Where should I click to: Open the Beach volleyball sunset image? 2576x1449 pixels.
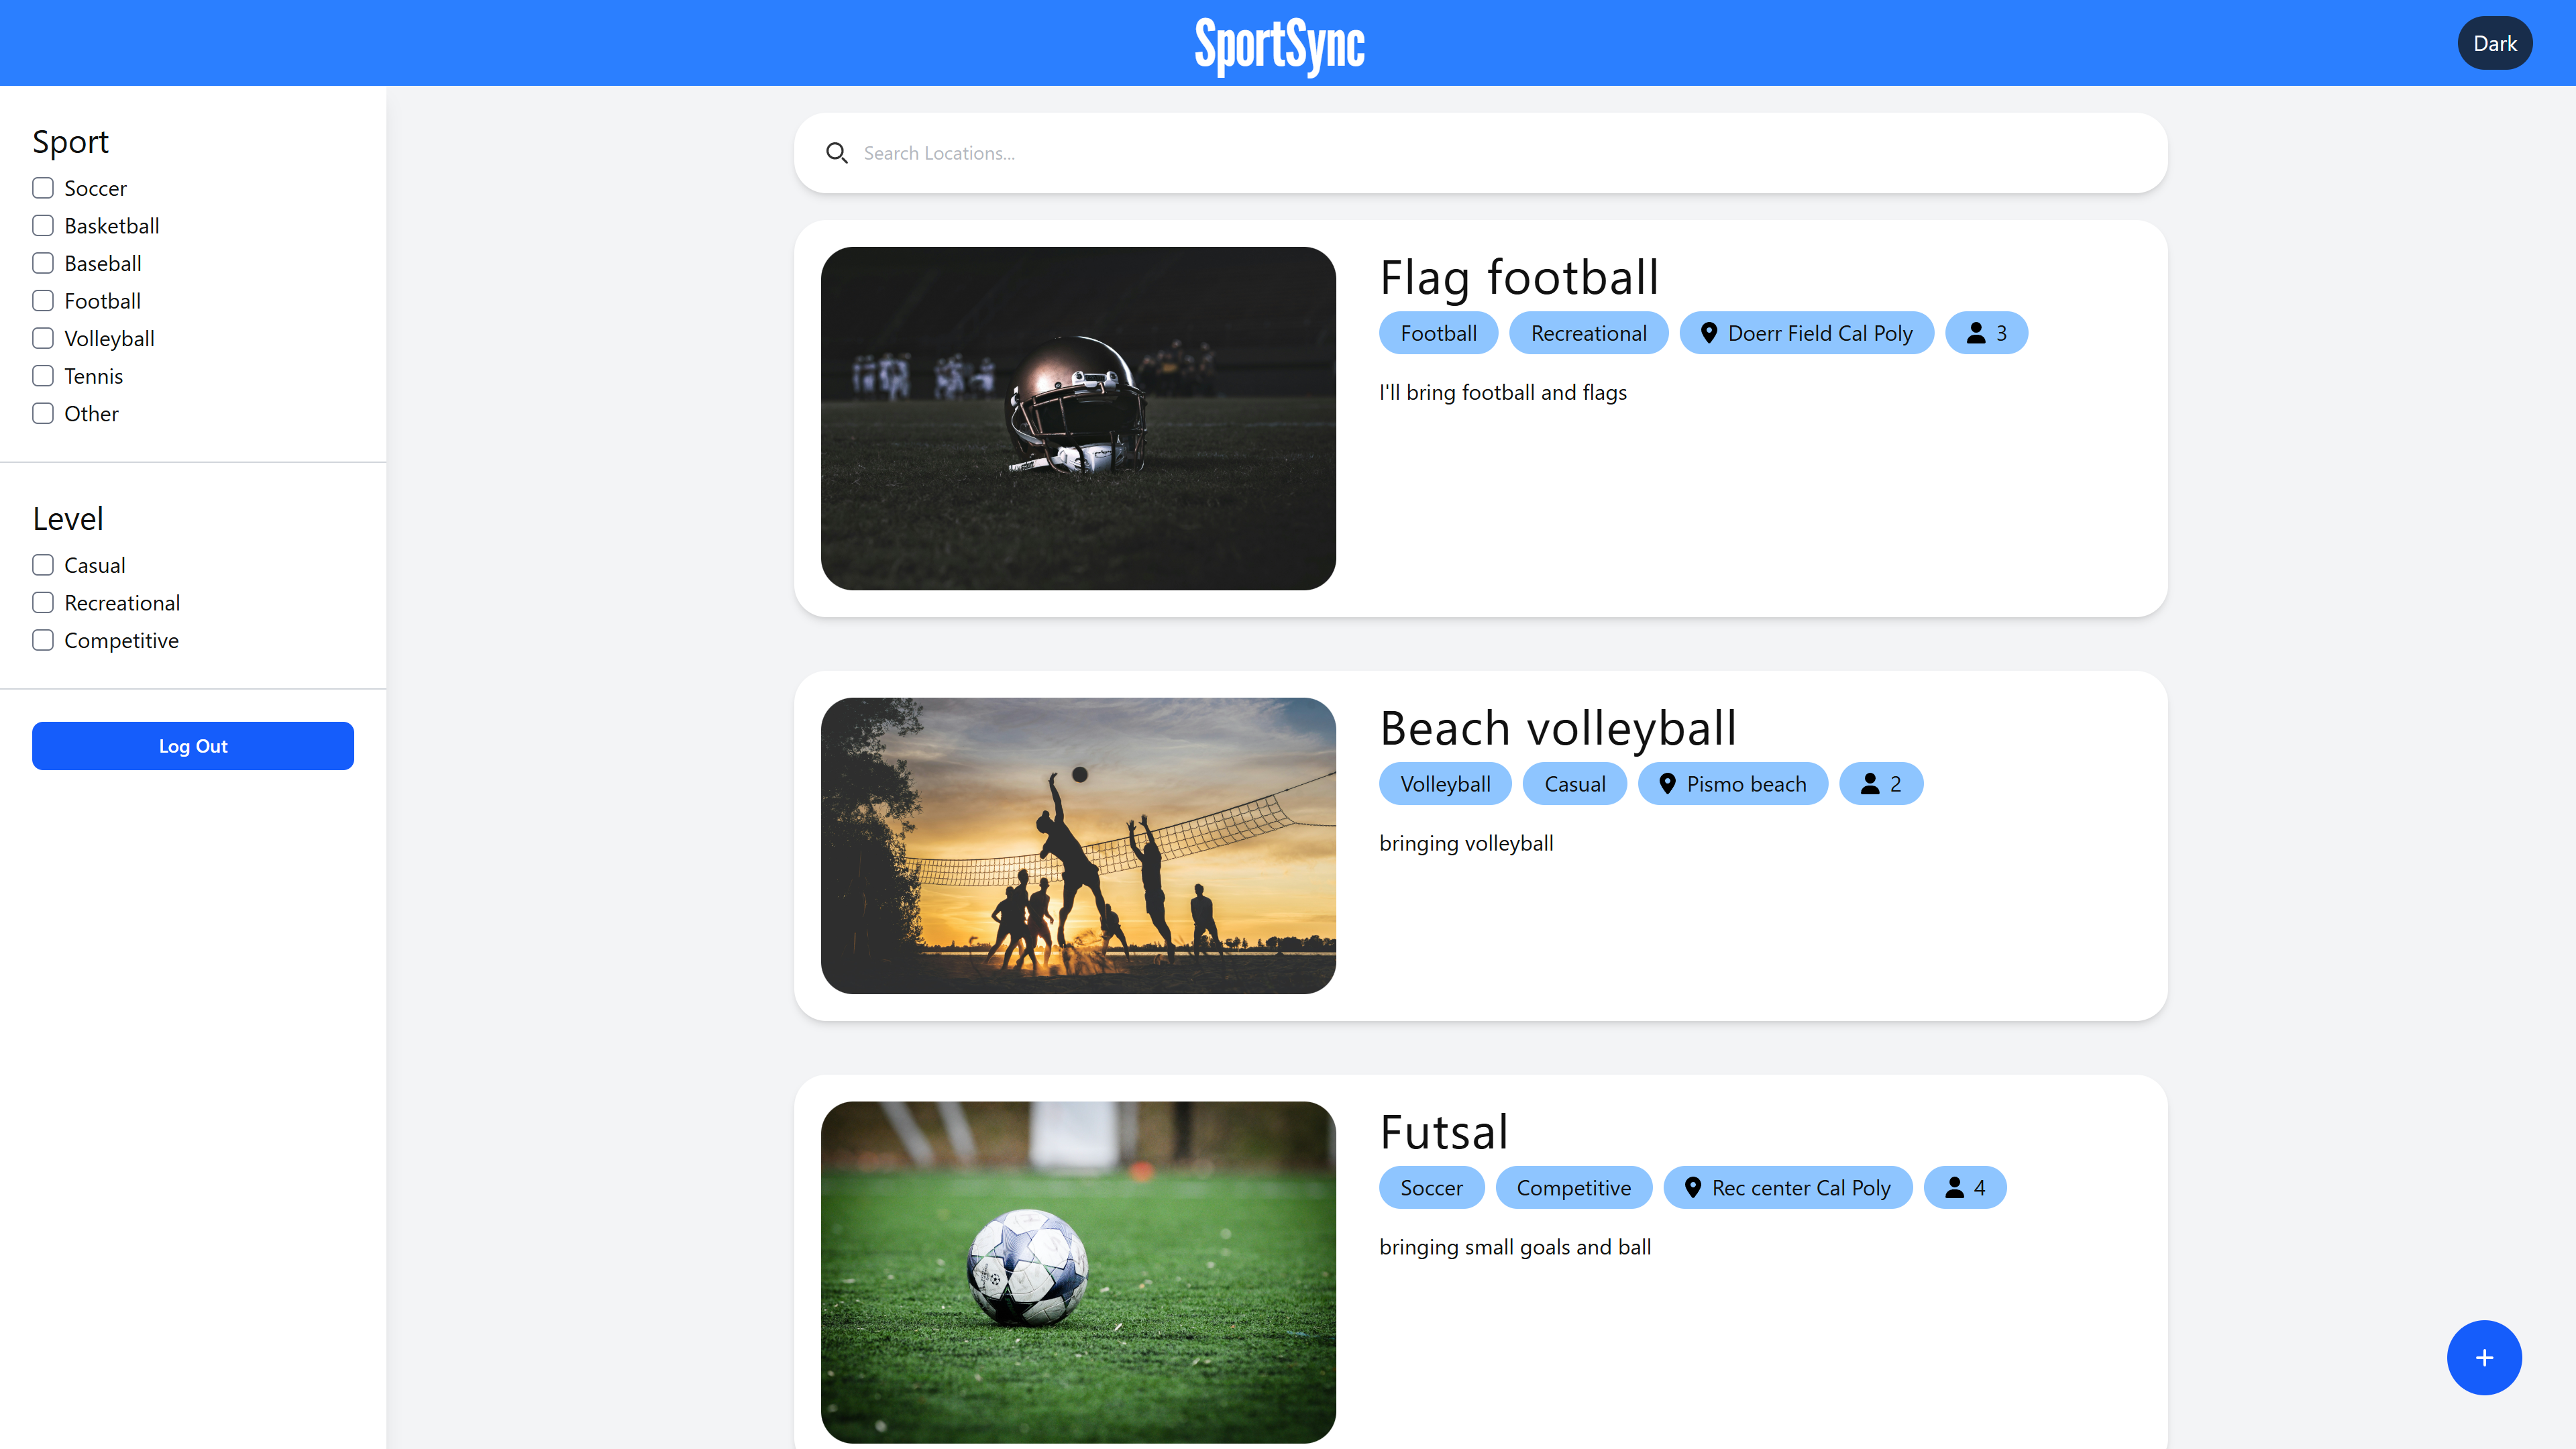[x=1078, y=846]
